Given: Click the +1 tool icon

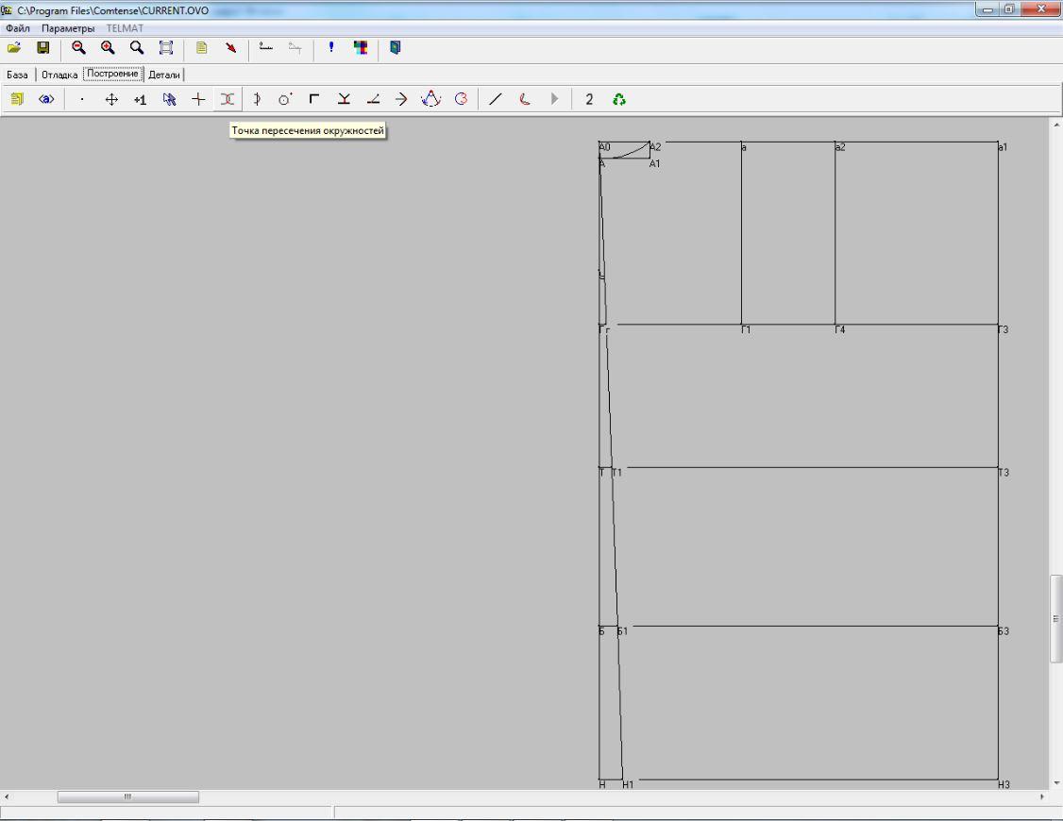Looking at the screenshot, I should [141, 100].
